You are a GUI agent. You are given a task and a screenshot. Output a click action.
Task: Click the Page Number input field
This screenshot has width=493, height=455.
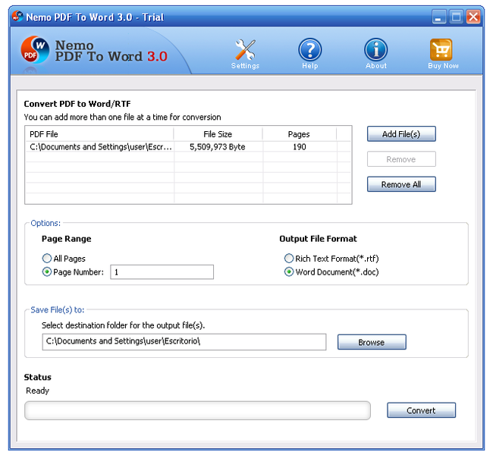[162, 272]
